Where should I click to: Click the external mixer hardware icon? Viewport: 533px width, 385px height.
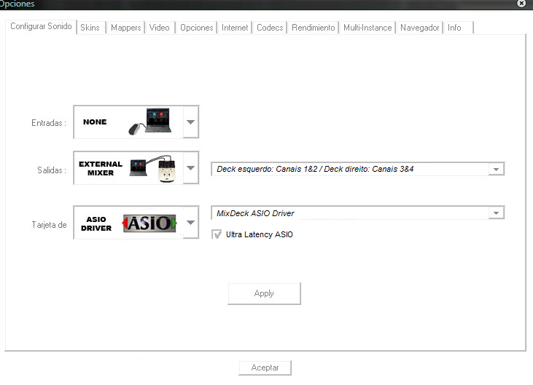[x=153, y=169]
